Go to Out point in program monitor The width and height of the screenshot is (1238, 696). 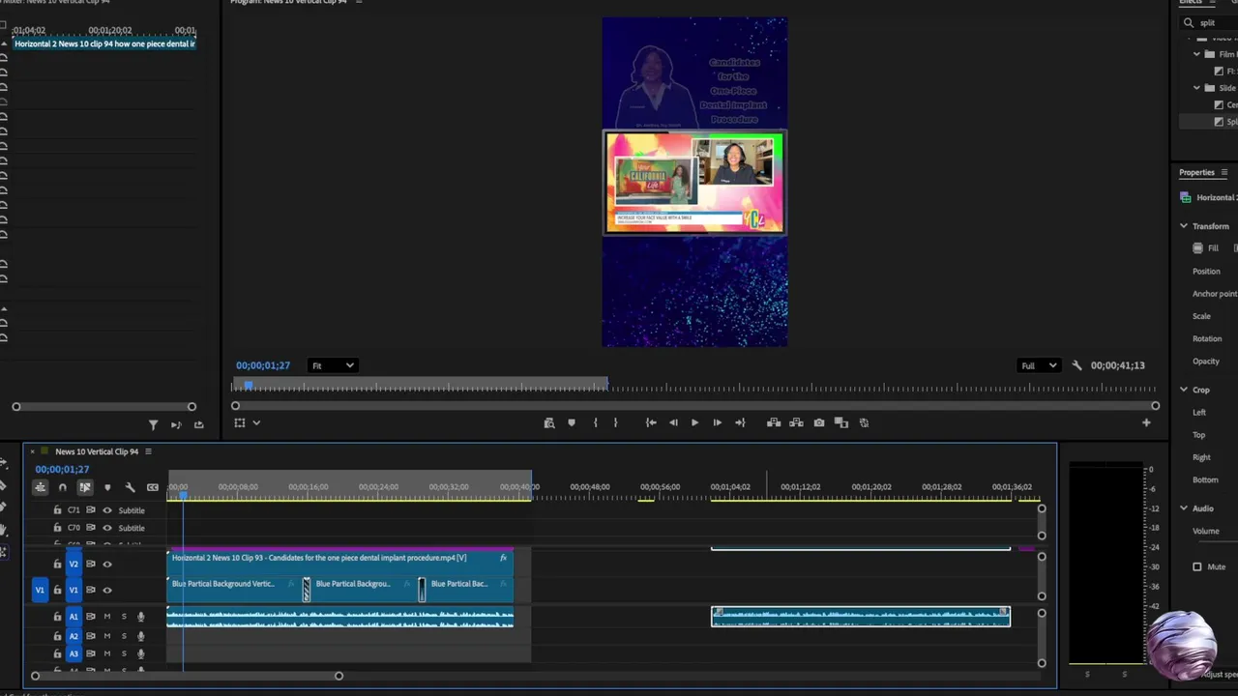pyautogui.click(x=740, y=422)
